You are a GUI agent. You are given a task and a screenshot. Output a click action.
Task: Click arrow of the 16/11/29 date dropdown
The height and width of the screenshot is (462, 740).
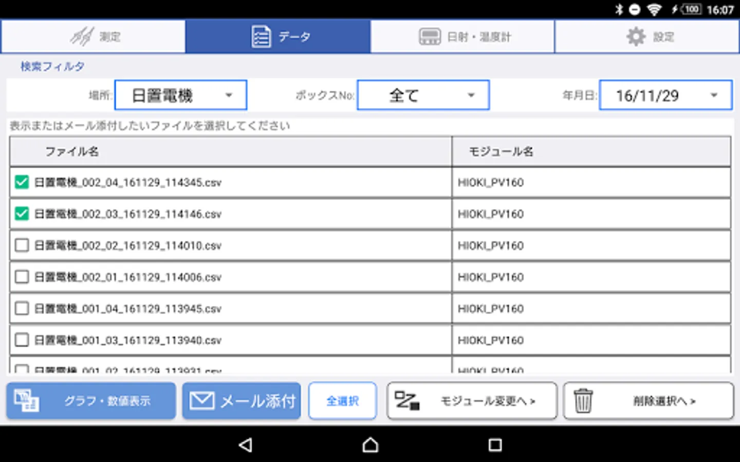coord(714,95)
